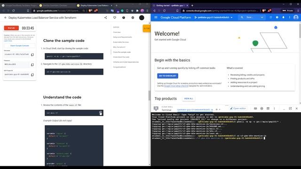Select 'Getting started' console browser tab
The width and height of the screenshot is (301, 169).
[x=170, y=5]
